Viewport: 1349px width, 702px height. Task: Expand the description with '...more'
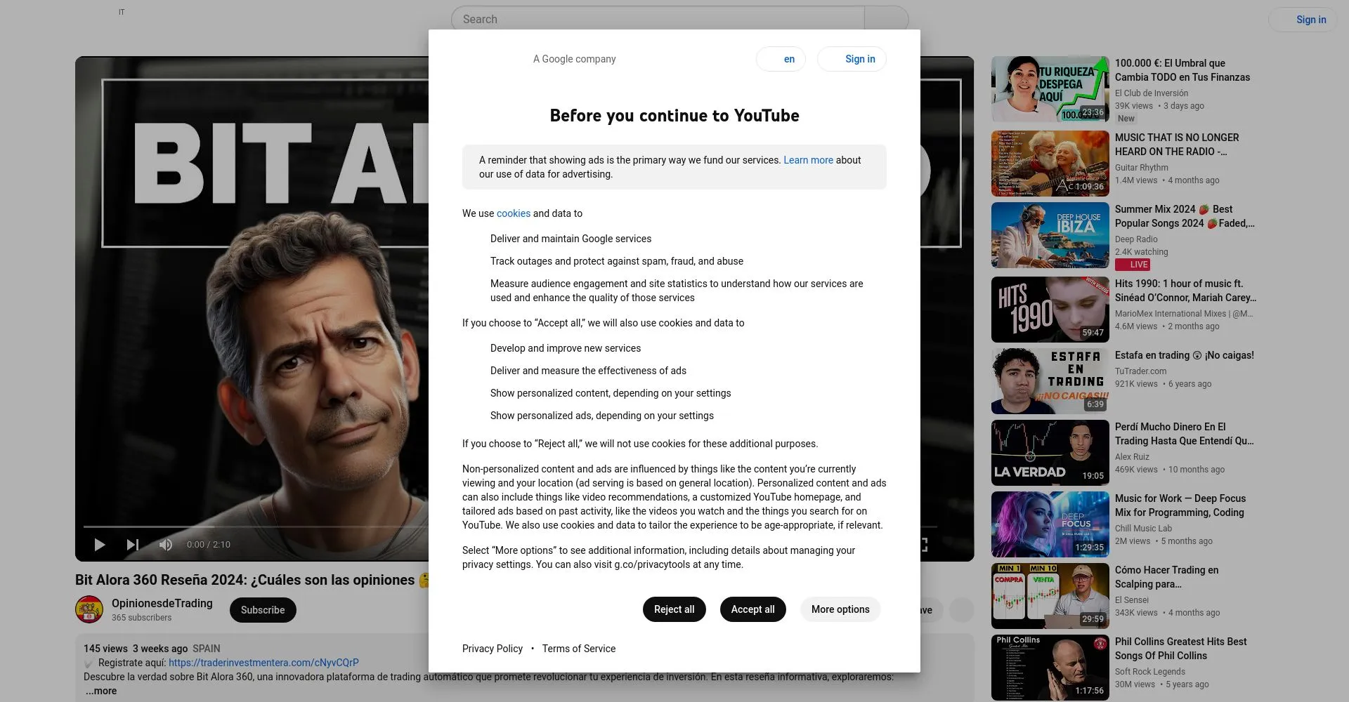(101, 691)
